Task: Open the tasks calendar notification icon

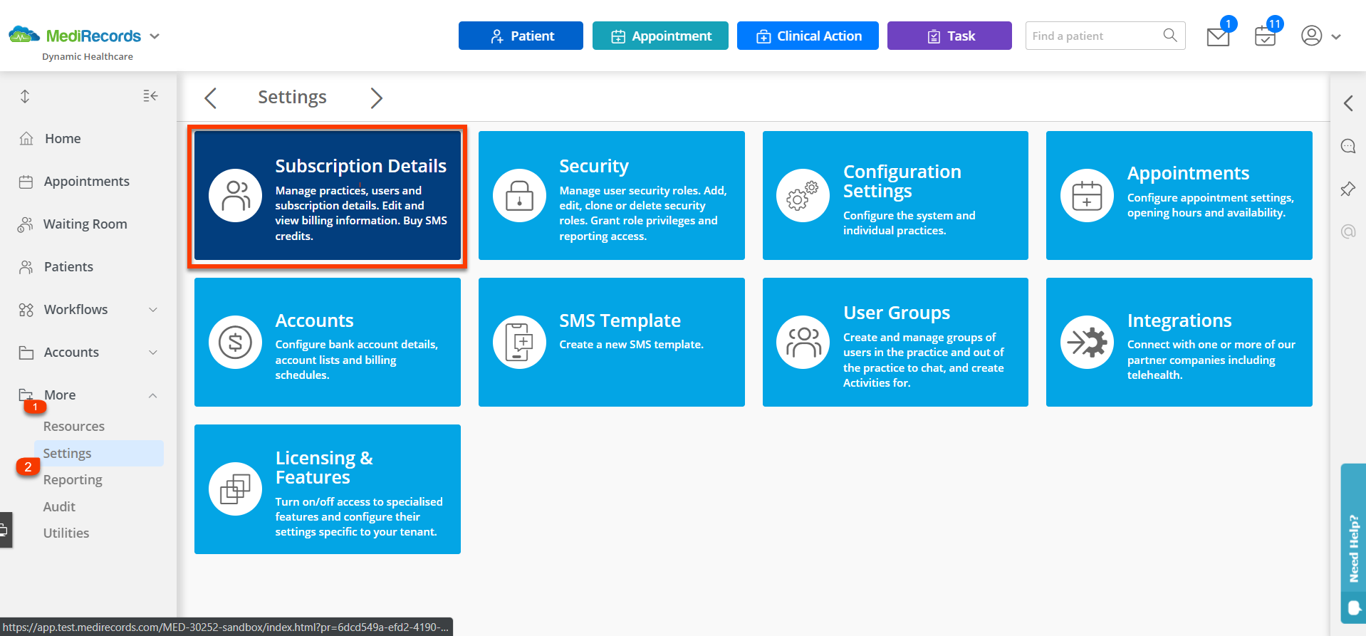Action: [x=1265, y=36]
